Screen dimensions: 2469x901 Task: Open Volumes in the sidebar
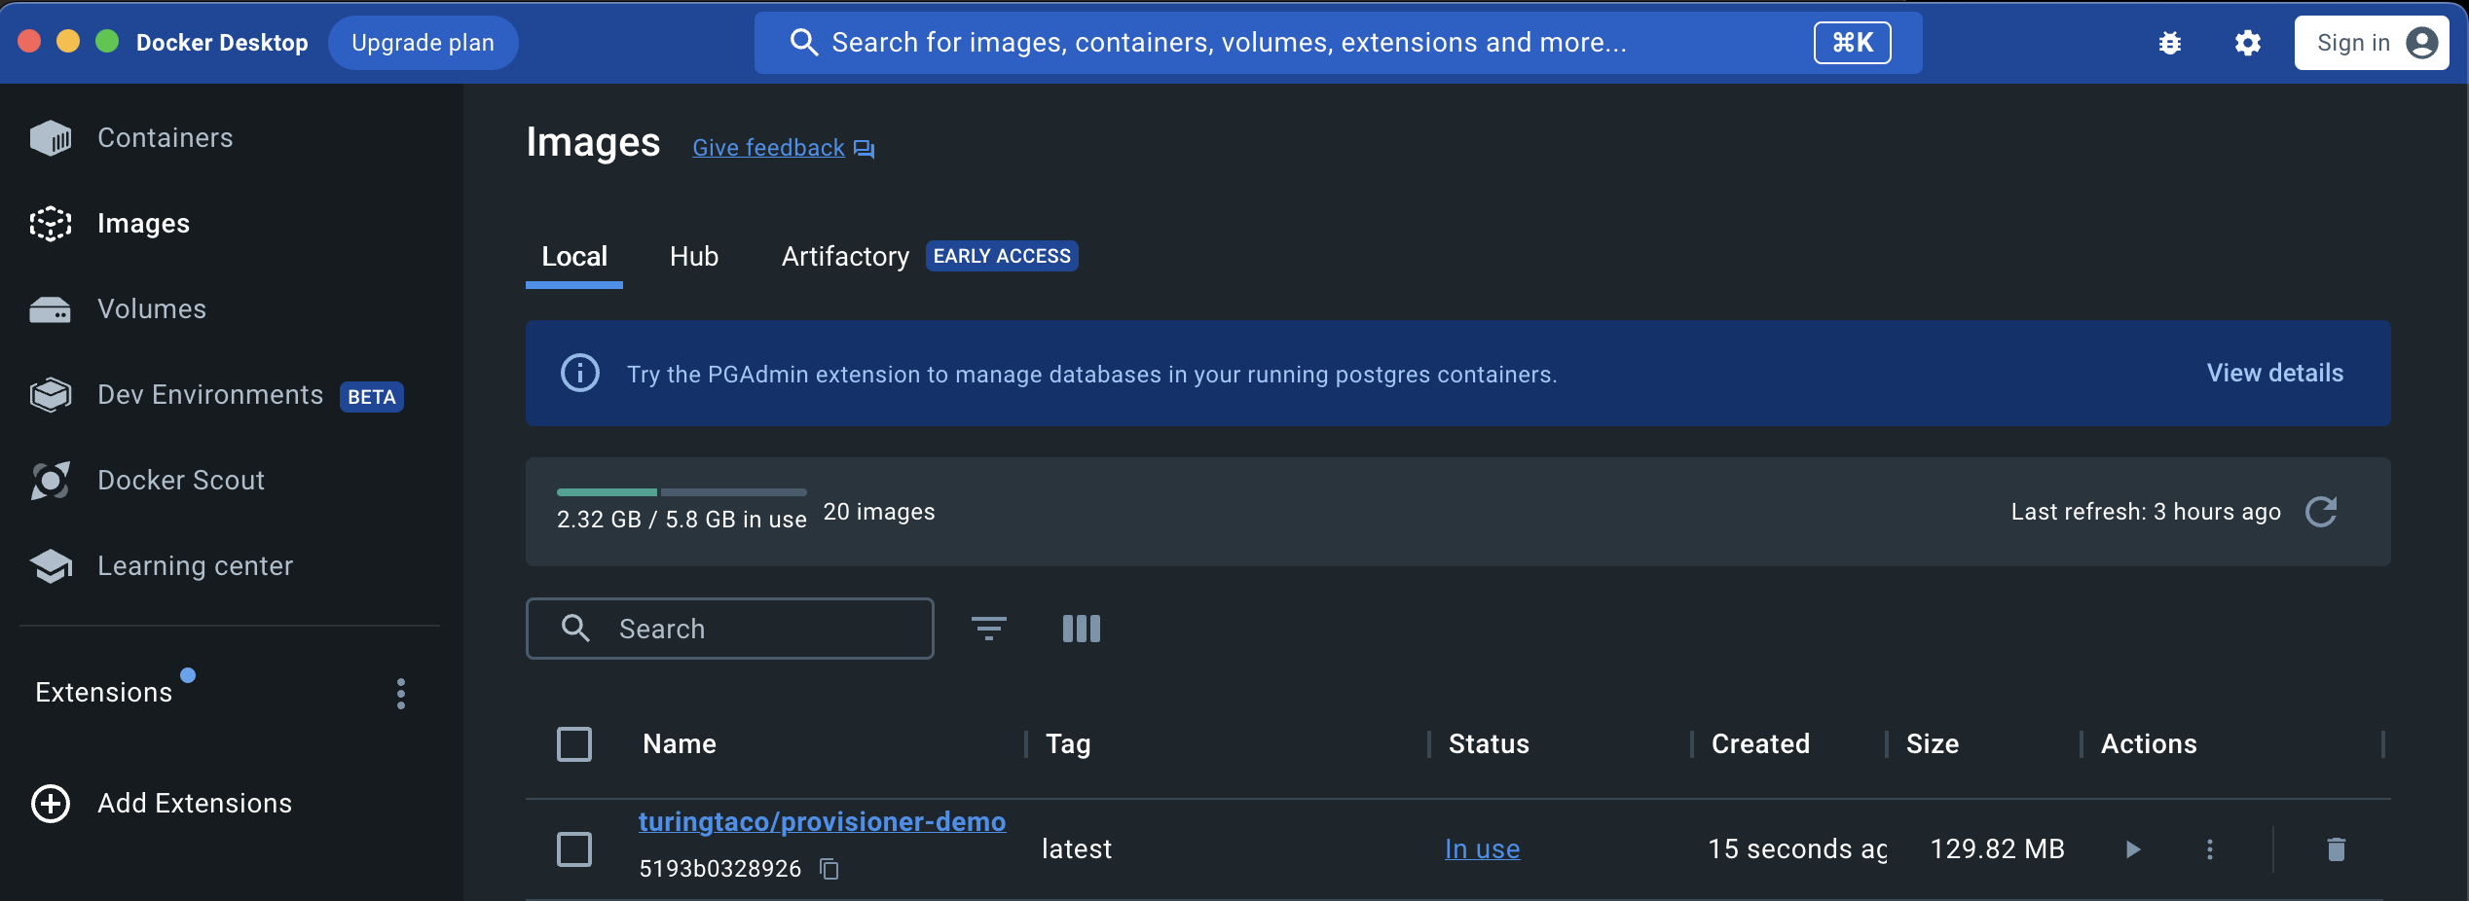pyautogui.click(x=152, y=309)
